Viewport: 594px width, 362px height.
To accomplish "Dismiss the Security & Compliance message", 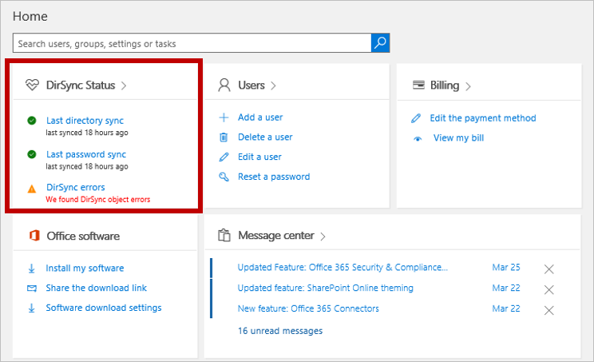I will (x=548, y=269).
